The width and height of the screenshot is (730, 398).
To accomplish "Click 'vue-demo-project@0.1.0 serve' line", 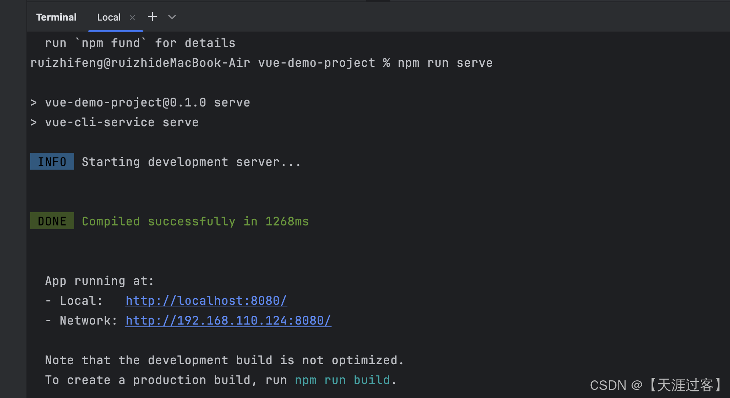I will coord(140,102).
